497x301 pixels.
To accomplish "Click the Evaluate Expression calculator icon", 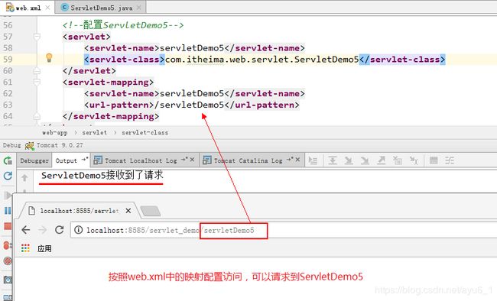I will (434, 160).
